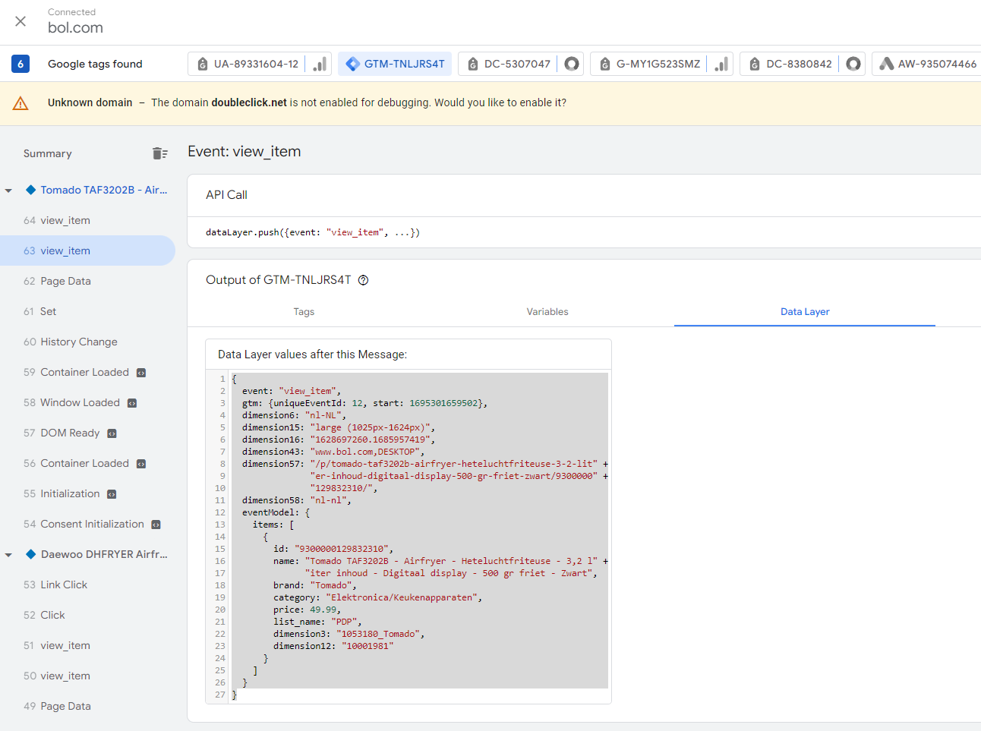The image size is (981, 731).
Task: Click the code badge icon on event 59
Action: [141, 373]
